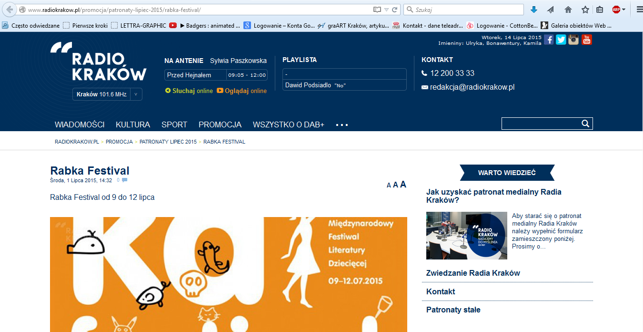Image resolution: width=643 pixels, height=332 pixels.
Task: Open Logowanie CottonBe bookmark
Action: click(502, 26)
